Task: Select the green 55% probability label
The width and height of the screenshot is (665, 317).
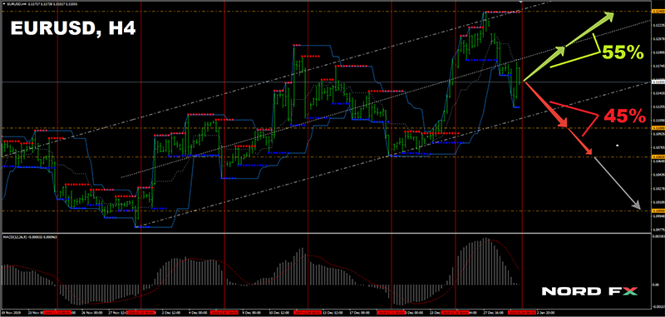Action: (x=623, y=52)
